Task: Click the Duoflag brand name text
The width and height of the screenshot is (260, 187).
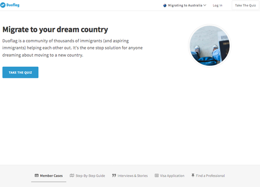Action: (x=13, y=5)
